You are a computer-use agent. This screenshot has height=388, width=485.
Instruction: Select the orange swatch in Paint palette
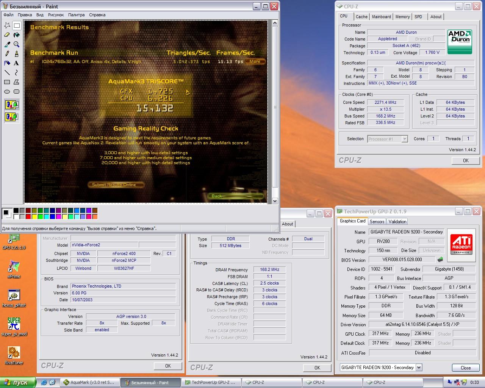coord(95,217)
